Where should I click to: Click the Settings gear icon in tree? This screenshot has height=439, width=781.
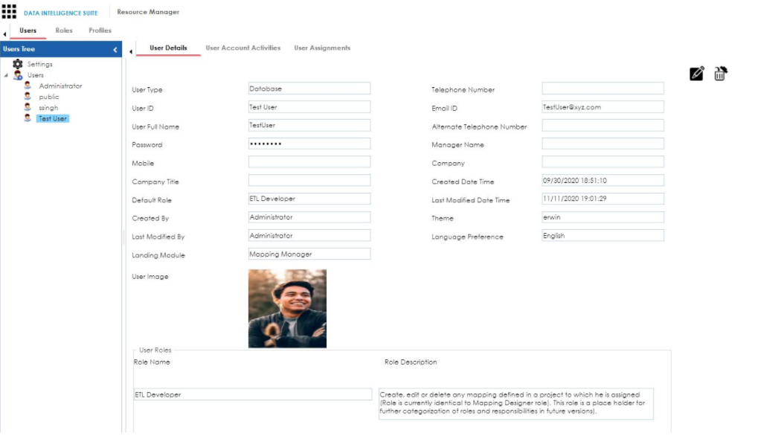click(x=17, y=64)
